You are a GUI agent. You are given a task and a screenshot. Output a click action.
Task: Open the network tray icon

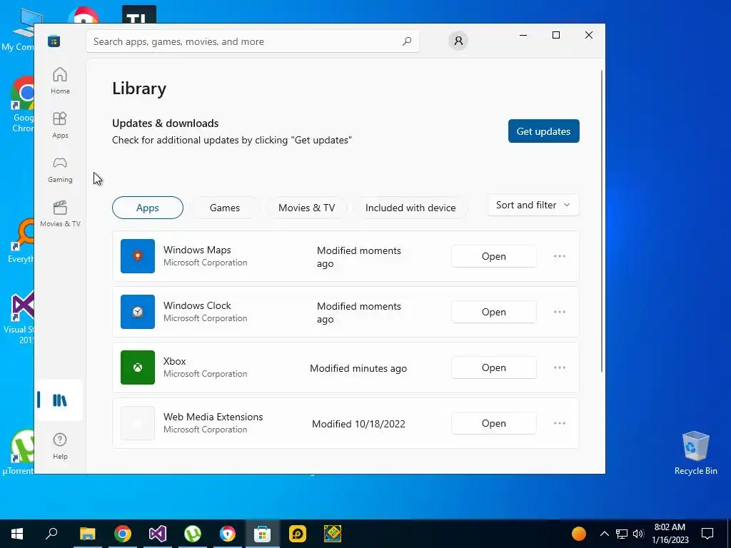pos(622,534)
